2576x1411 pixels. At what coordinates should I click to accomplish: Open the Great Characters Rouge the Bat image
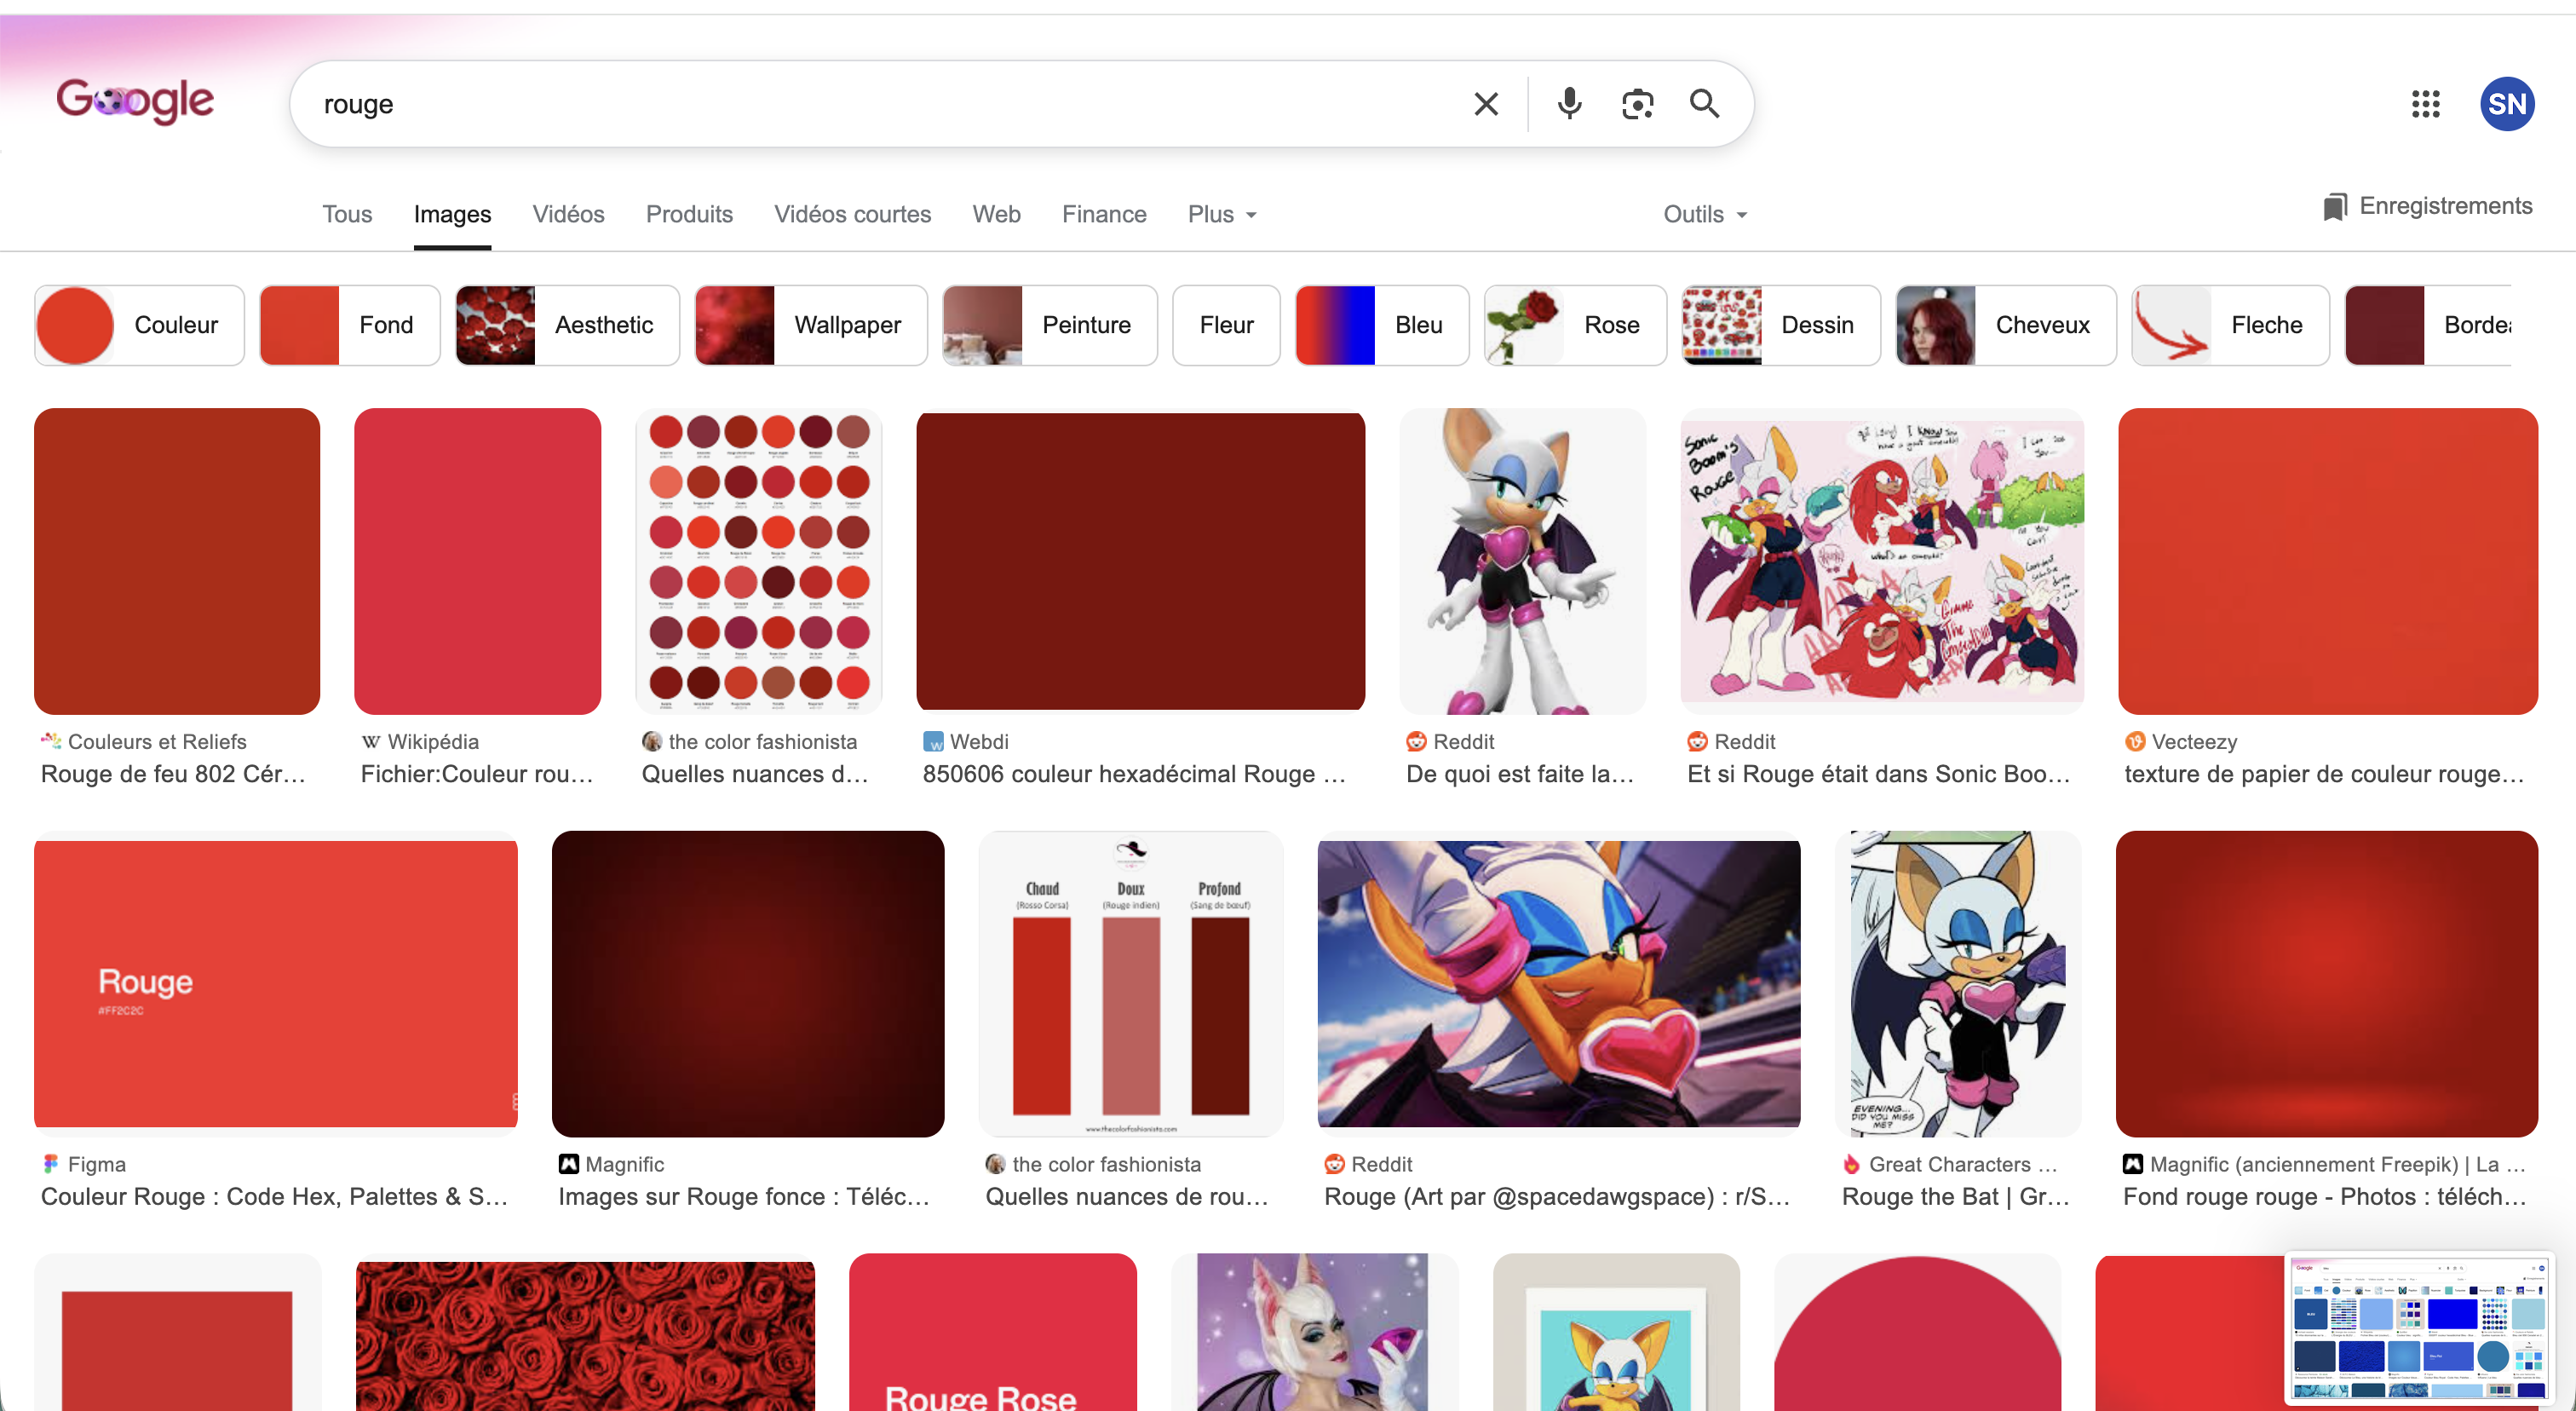[1958, 984]
